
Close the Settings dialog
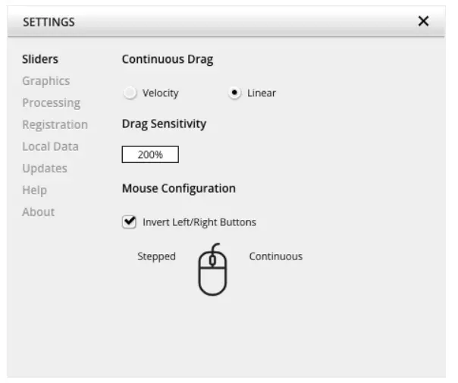pyautogui.click(x=423, y=21)
